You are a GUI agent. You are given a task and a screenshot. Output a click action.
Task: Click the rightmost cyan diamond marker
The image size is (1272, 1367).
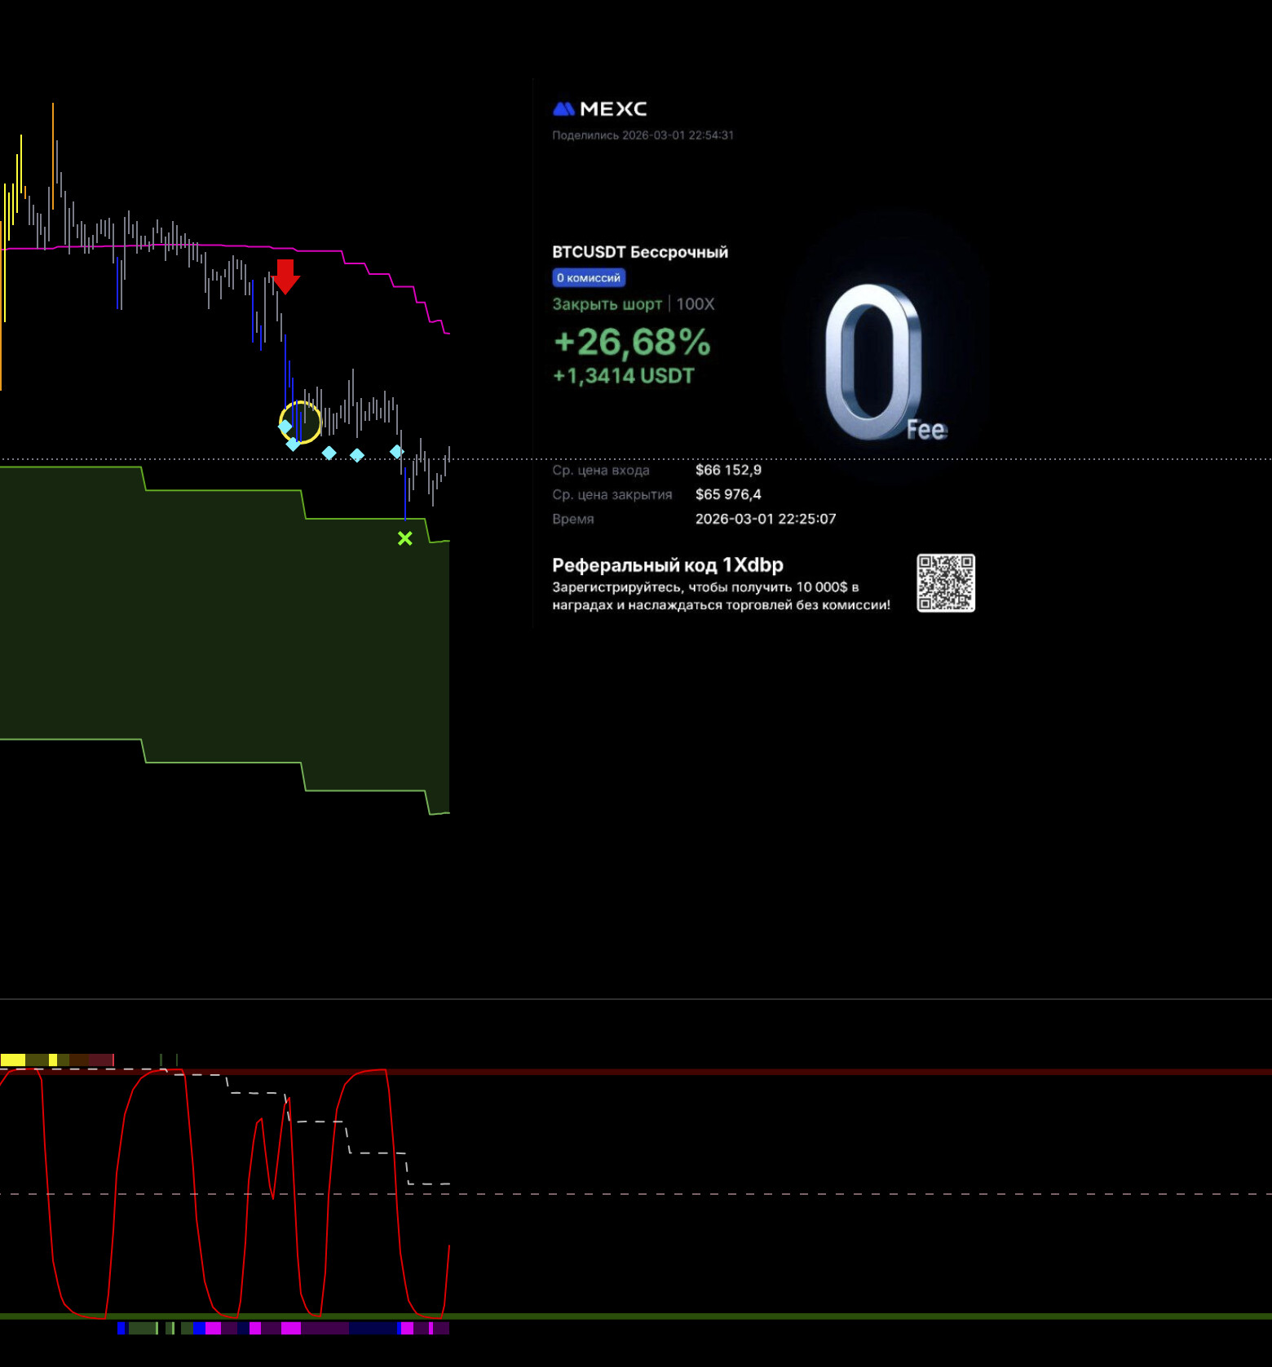point(396,451)
